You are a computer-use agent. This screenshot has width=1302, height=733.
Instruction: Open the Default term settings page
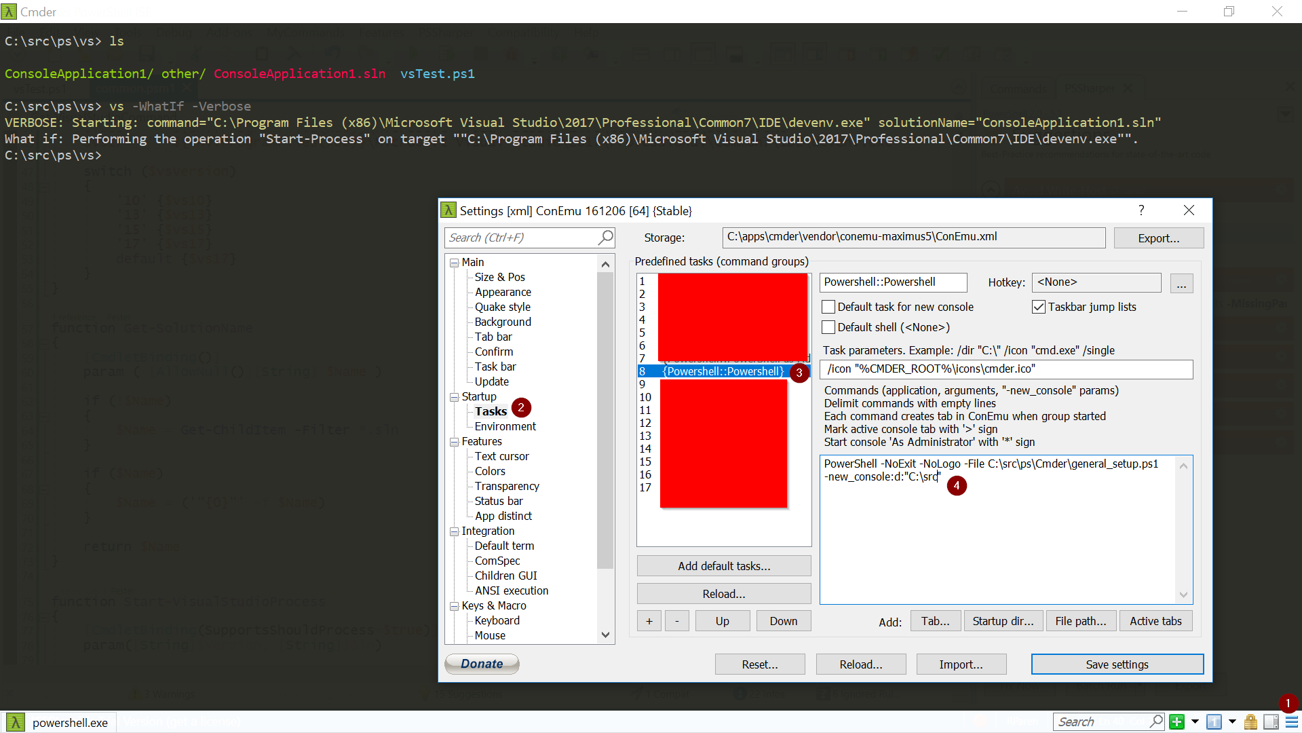pyautogui.click(x=504, y=546)
